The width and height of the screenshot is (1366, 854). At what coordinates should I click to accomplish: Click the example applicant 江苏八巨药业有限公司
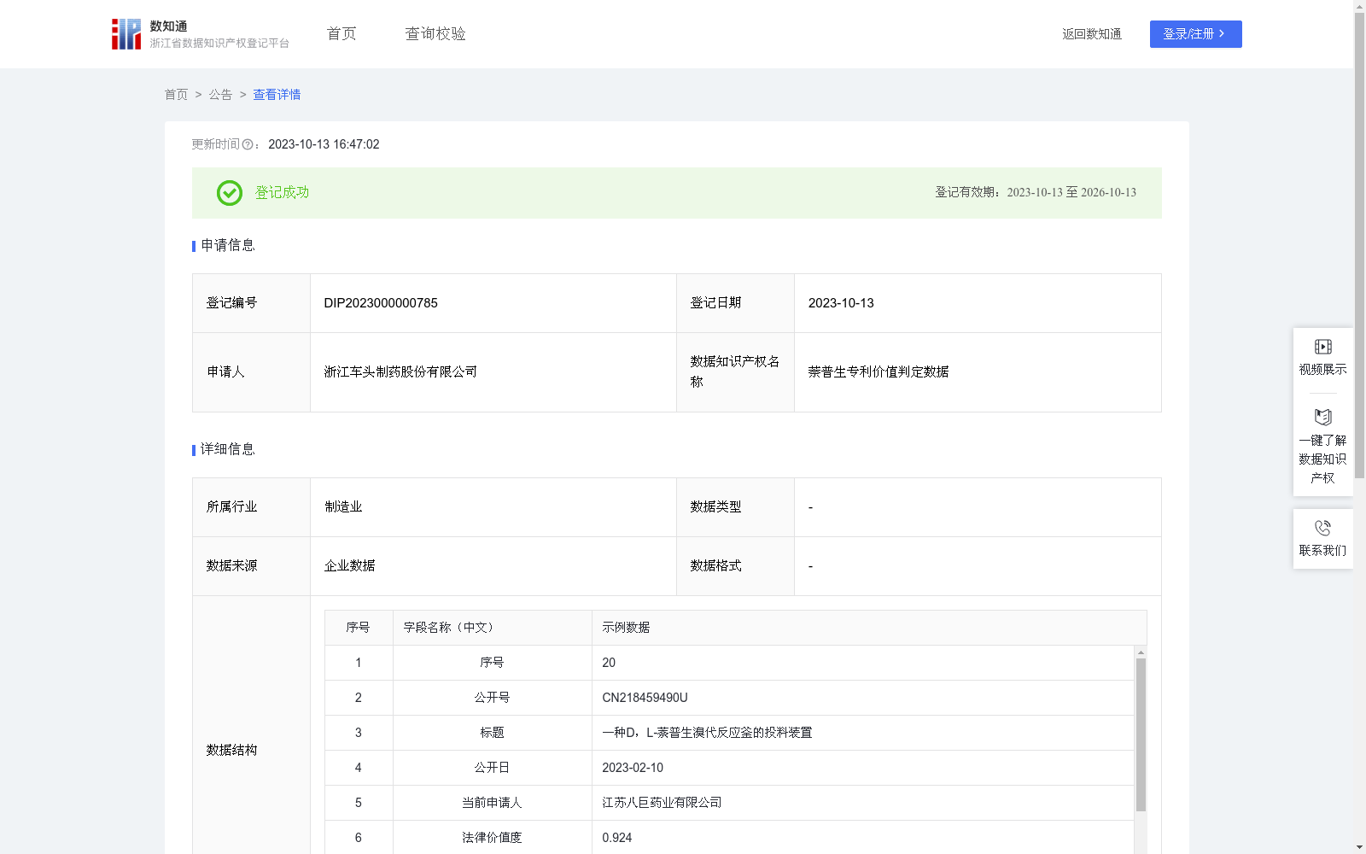click(662, 803)
